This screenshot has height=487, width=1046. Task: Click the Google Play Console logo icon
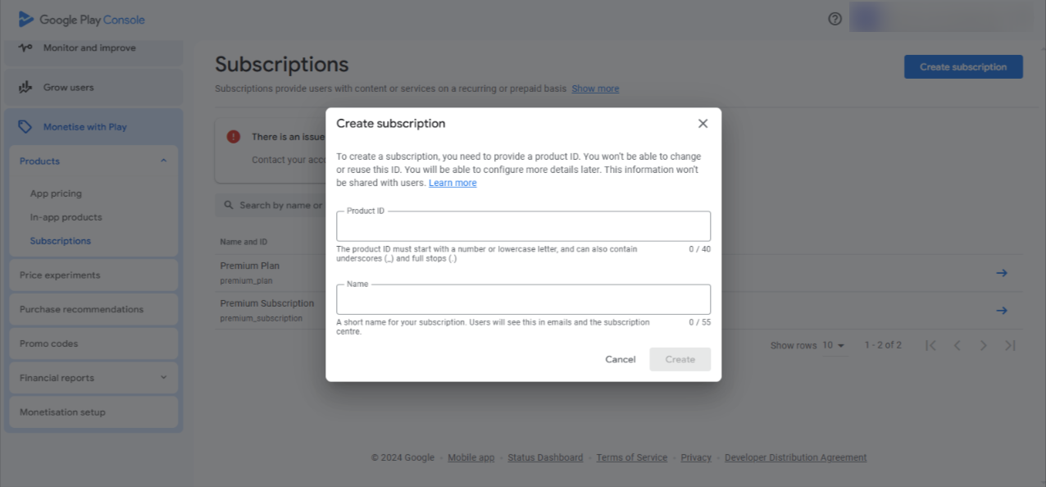26,20
